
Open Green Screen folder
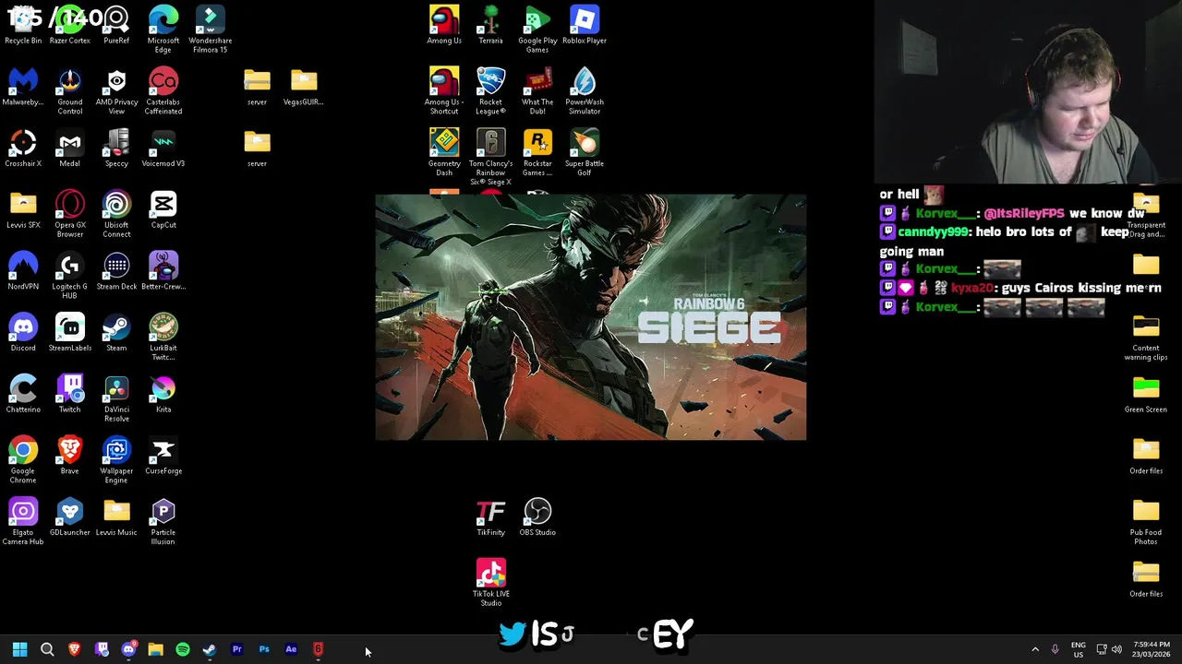1146,395
